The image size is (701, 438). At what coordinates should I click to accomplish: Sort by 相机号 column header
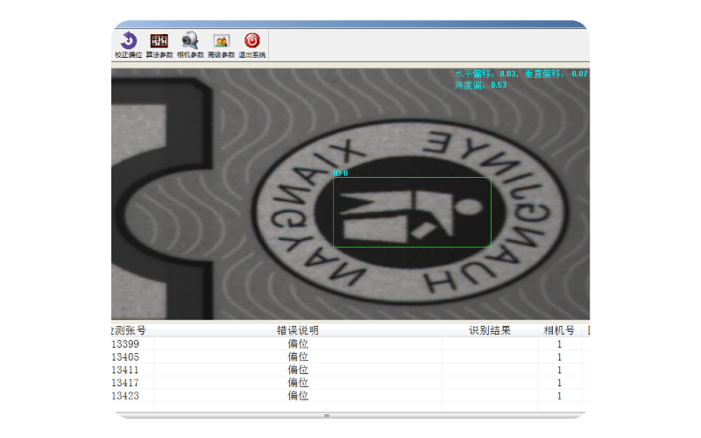(x=559, y=330)
